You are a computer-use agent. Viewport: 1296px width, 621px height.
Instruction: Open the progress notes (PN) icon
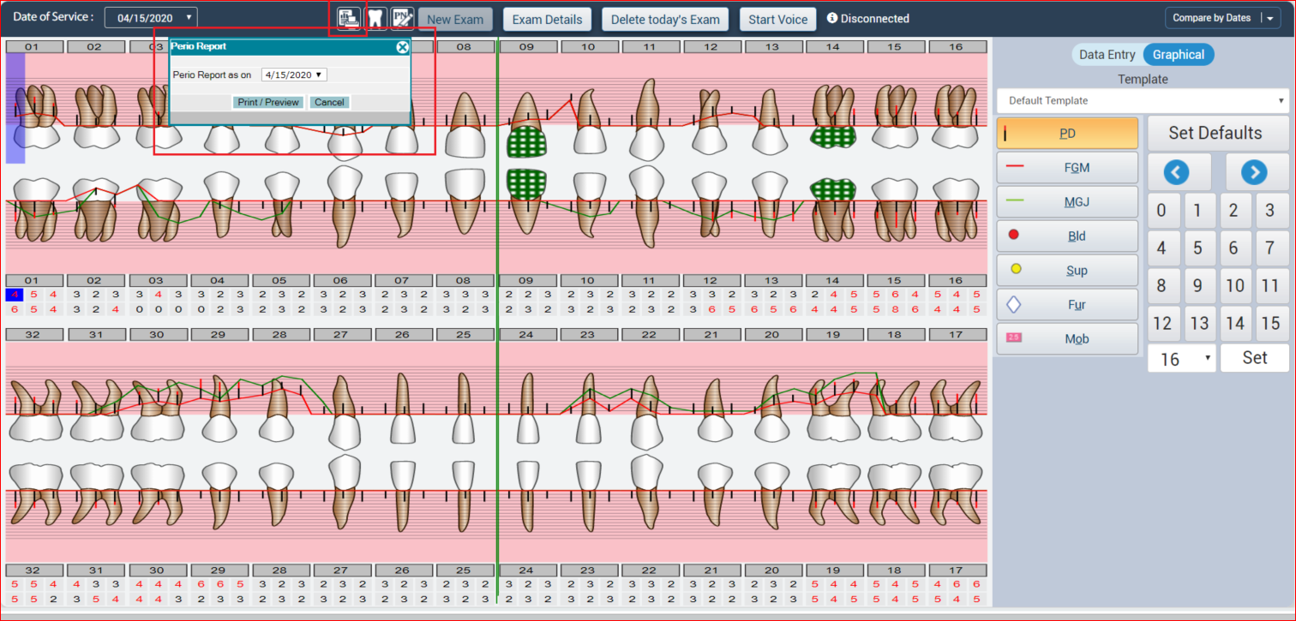pos(402,19)
